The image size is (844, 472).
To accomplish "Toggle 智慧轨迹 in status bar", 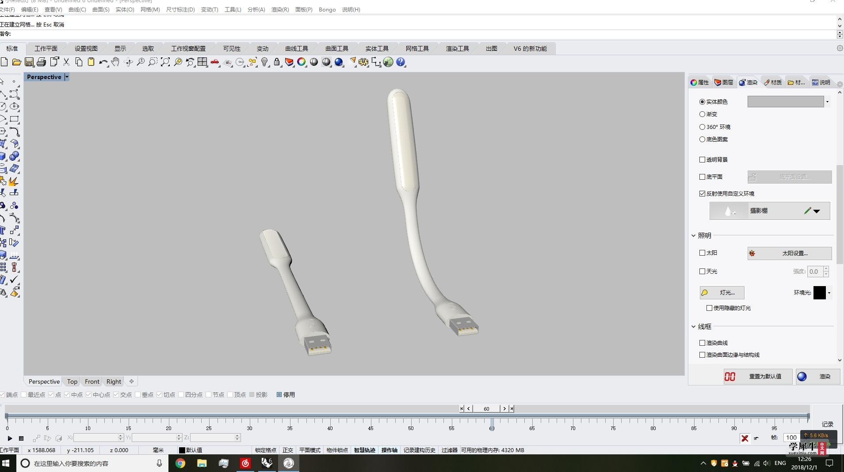I will pos(364,450).
